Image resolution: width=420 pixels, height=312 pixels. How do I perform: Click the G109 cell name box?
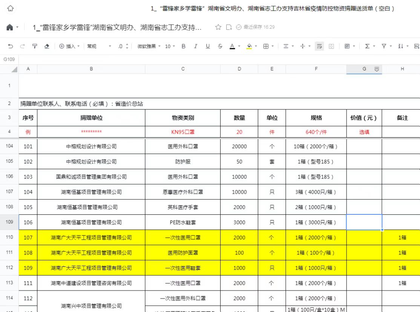point(9,59)
